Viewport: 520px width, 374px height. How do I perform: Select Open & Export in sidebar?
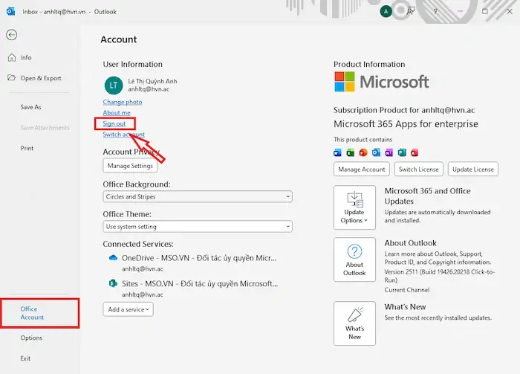[41, 78]
